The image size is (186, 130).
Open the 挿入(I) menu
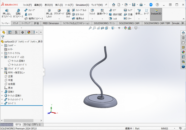point(59,5)
